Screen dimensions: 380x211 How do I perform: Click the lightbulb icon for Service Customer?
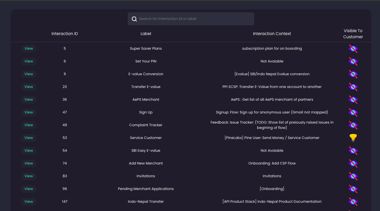pos(353,138)
